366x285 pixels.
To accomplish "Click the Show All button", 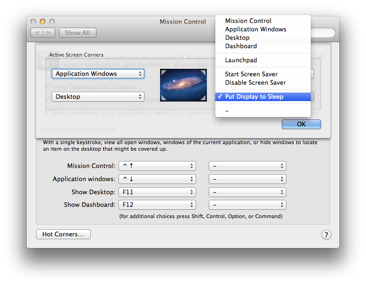I will [x=78, y=33].
